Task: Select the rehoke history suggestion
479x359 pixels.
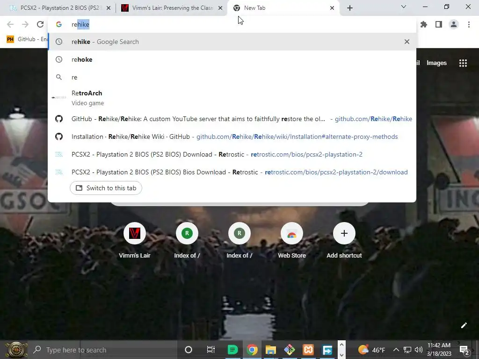Action: [232, 59]
